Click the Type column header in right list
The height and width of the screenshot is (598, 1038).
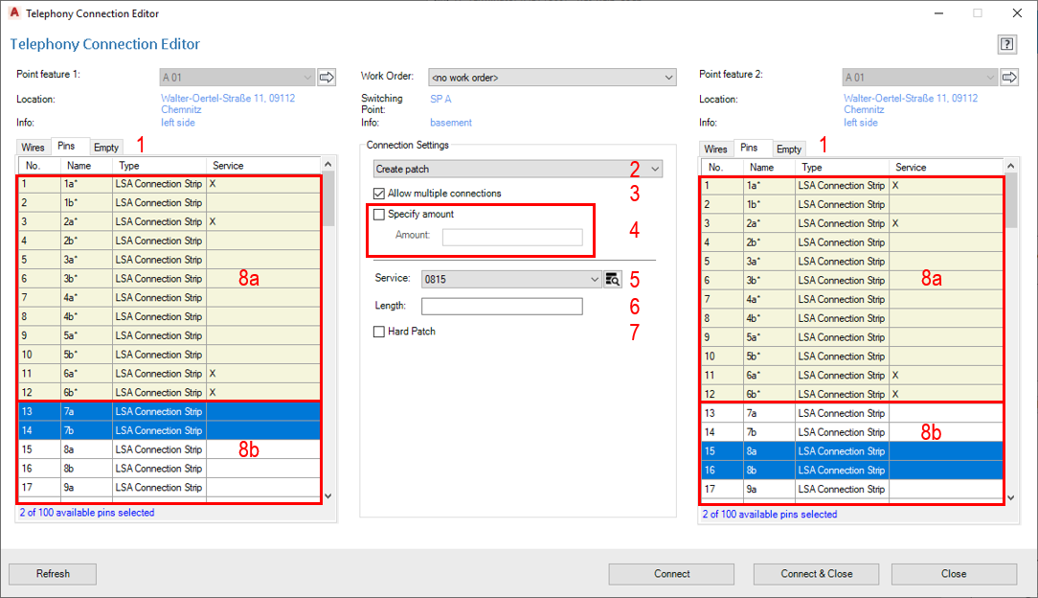(x=842, y=168)
